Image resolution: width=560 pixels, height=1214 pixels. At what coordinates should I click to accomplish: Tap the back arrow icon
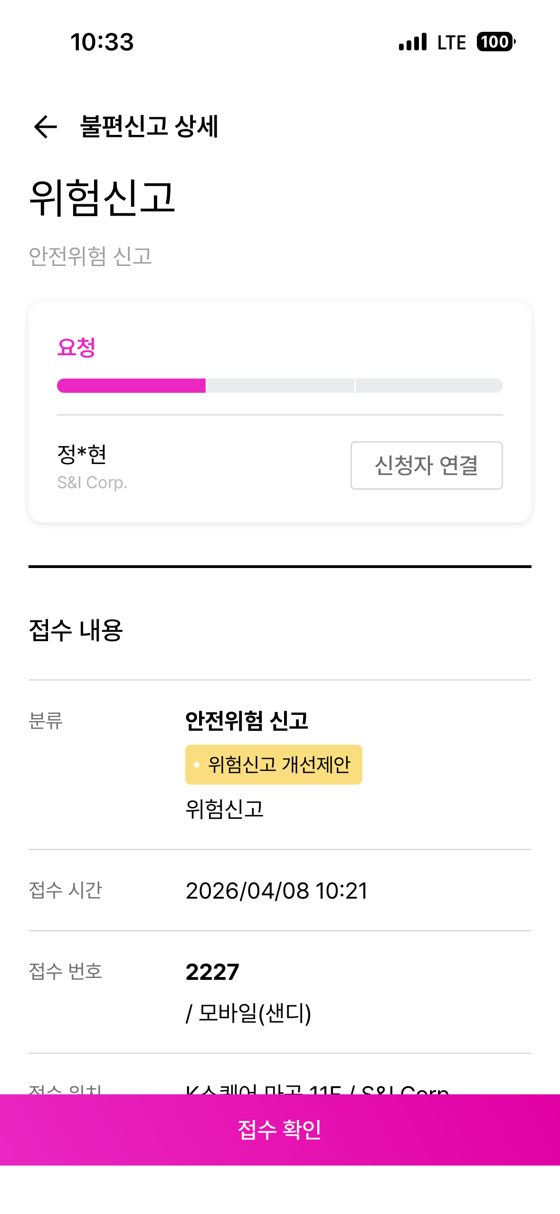pyautogui.click(x=46, y=127)
